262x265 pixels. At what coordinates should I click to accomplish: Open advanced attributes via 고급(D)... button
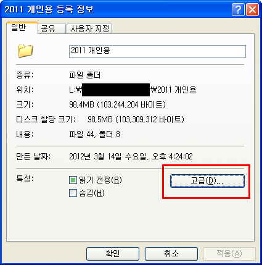click(x=207, y=181)
